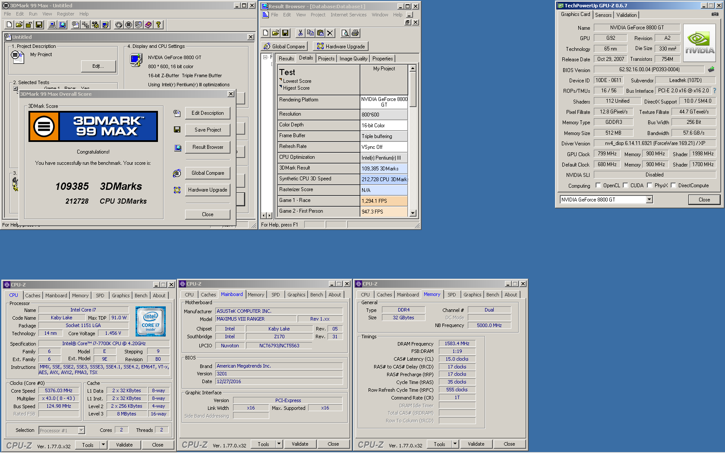Viewport: 725px width, 453px height.
Task: Click the GPU-Z BIOS Version field
Action: point(649,69)
